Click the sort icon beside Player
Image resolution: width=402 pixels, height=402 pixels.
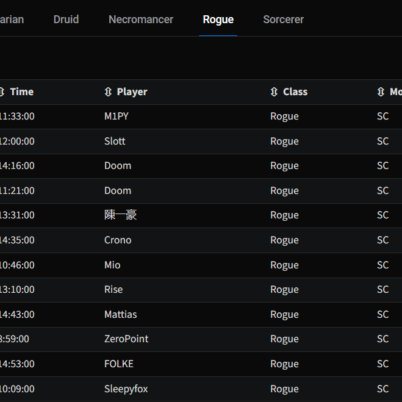(x=108, y=92)
